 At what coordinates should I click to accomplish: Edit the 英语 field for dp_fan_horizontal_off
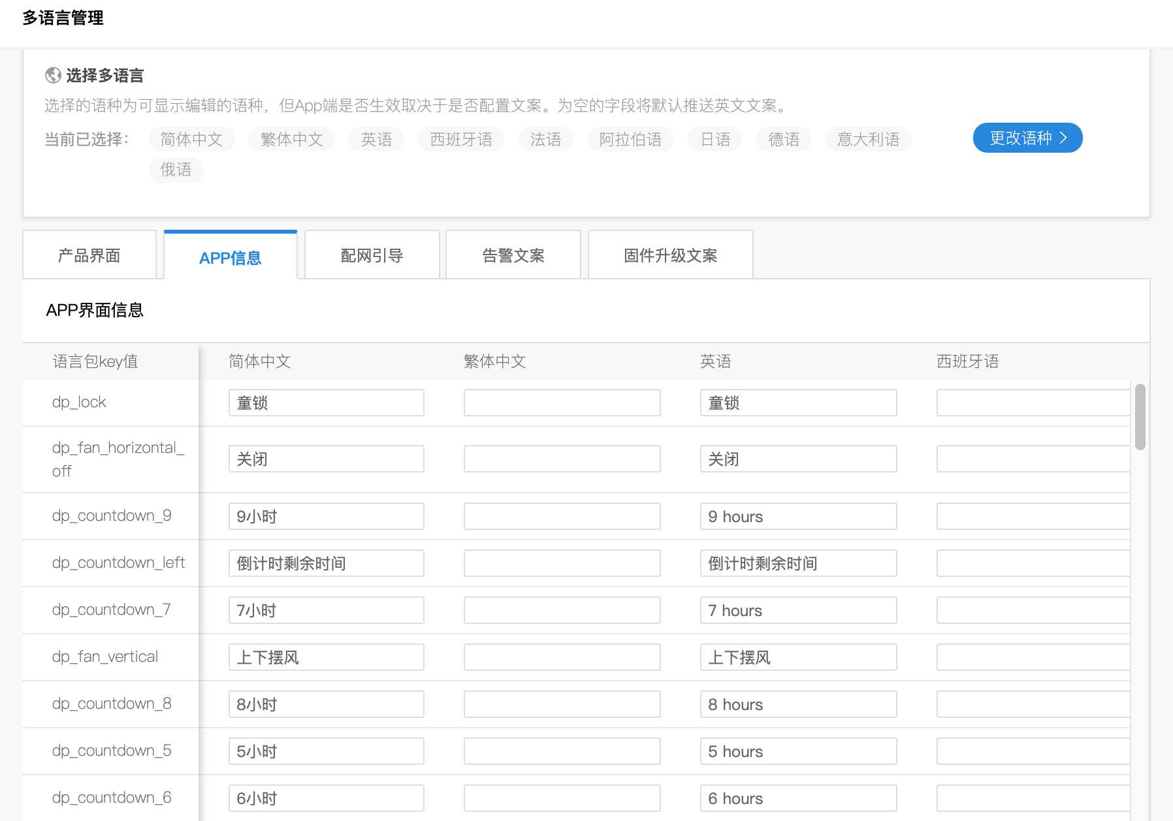click(x=799, y=459)
